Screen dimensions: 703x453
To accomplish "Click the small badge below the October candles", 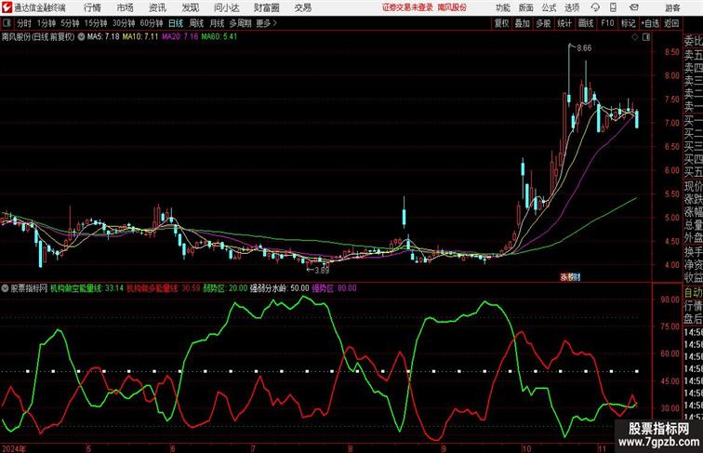I will (x=570, y=277).
